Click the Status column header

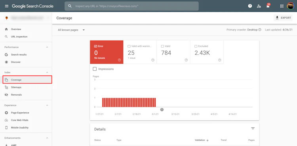point(97,140)
